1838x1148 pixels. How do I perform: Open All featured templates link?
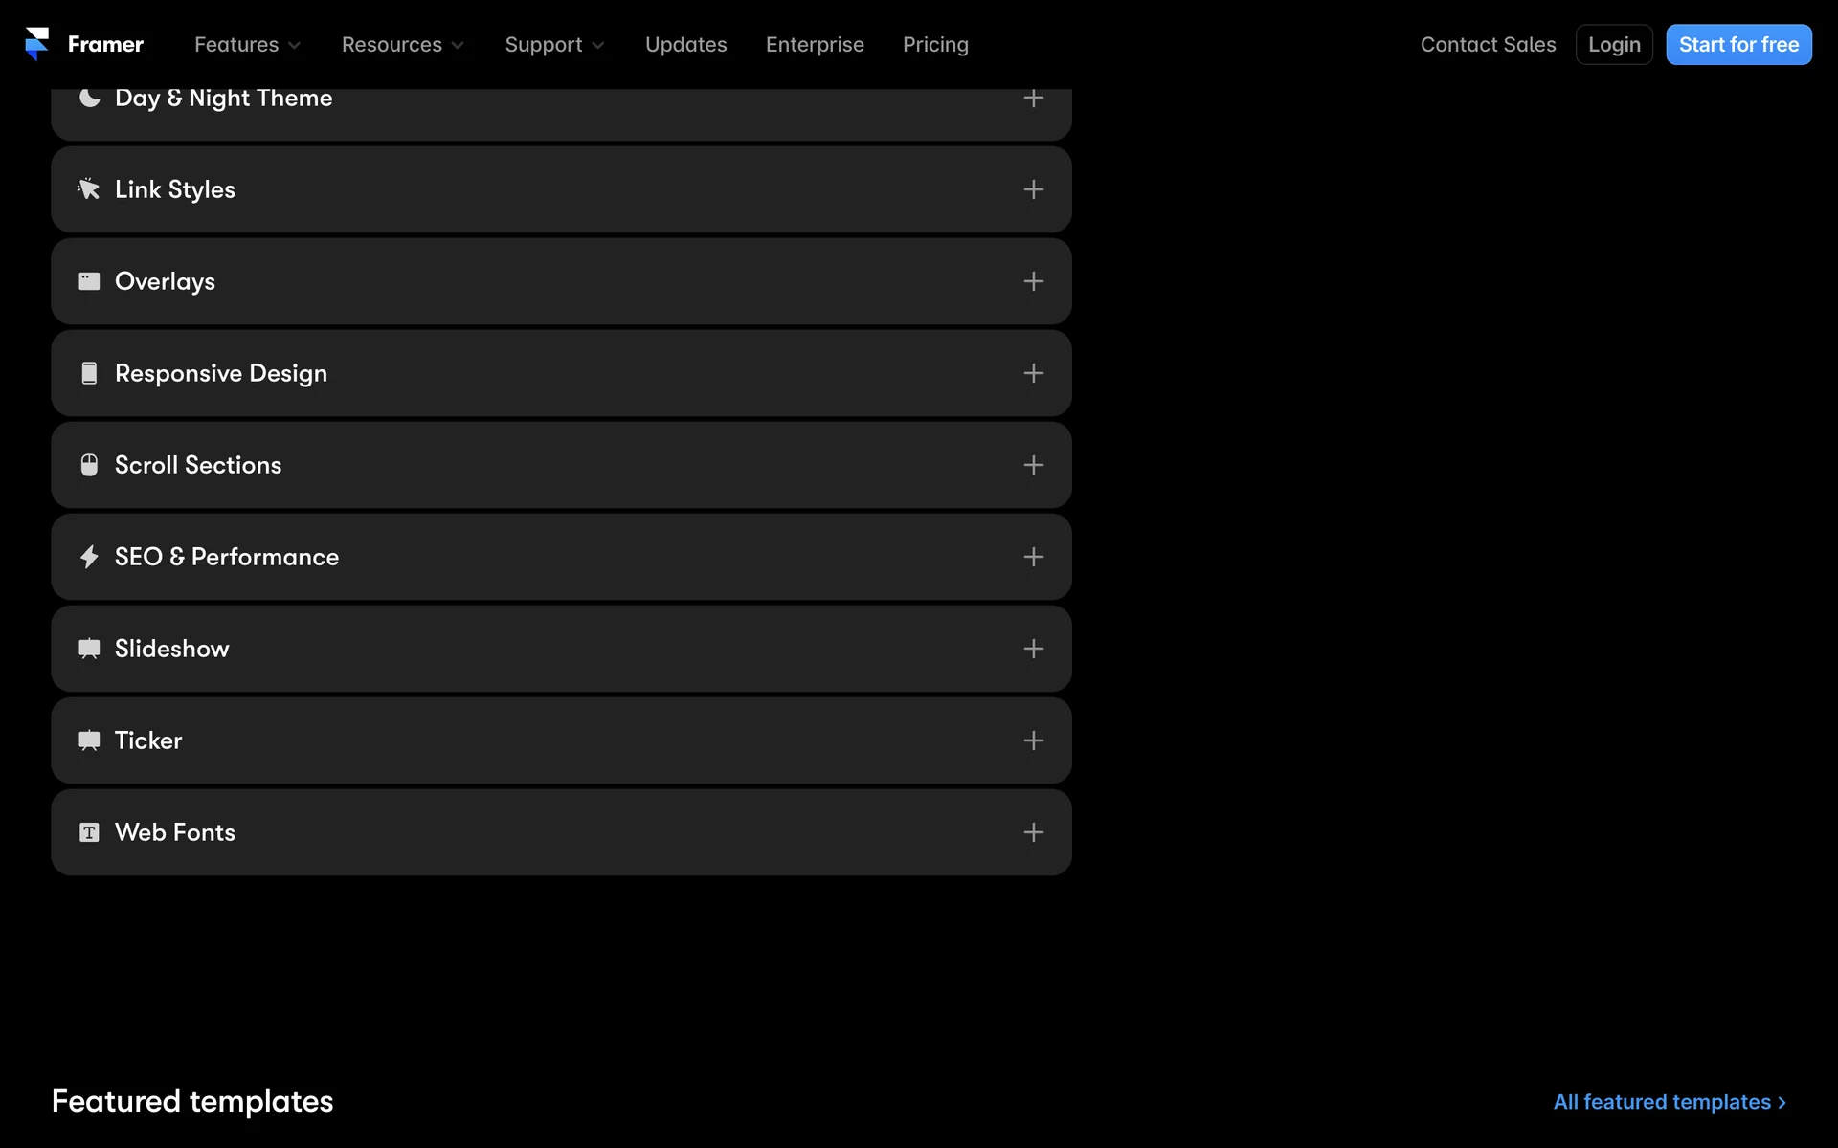pos(1669,1102)
